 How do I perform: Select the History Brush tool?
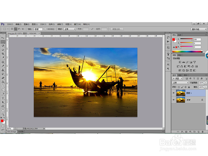[x=3, y=74]
